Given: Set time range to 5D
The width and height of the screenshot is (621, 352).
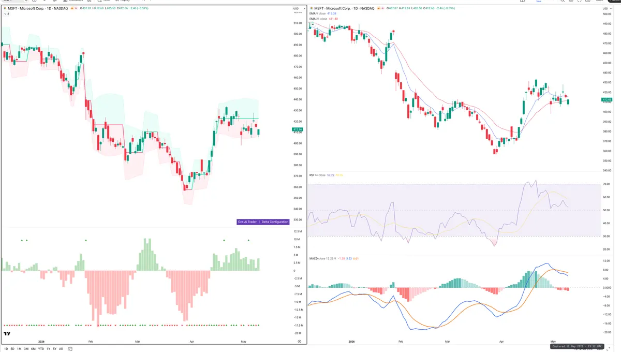Looking at the screenshot, I should click(12, 349).
